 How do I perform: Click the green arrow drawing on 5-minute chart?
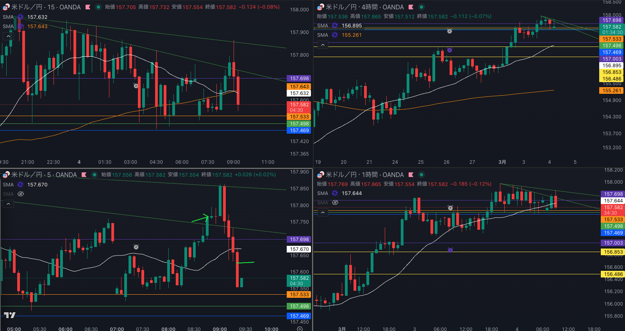pyautogui.click(x=201, y=218)
